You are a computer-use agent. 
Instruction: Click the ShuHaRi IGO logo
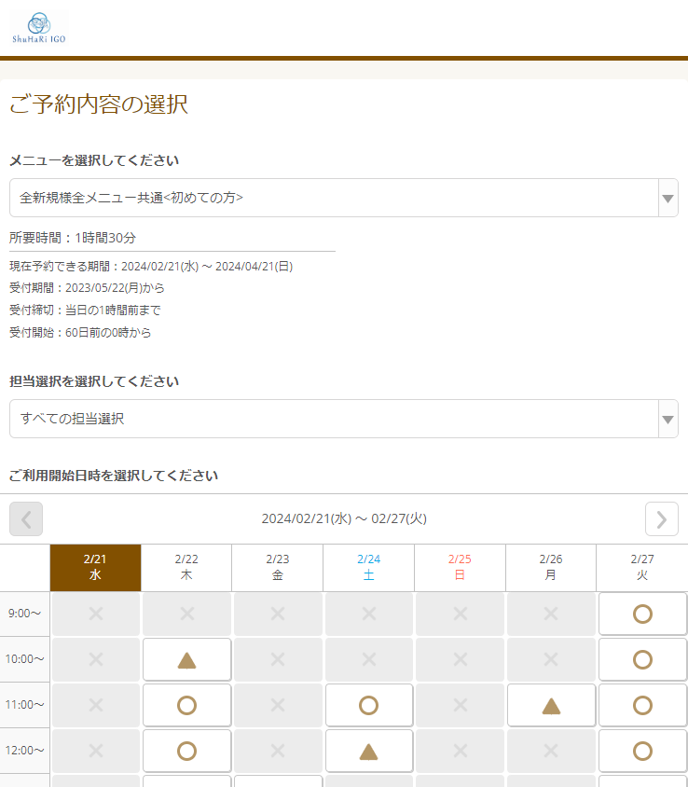click(x=39, y=28)
